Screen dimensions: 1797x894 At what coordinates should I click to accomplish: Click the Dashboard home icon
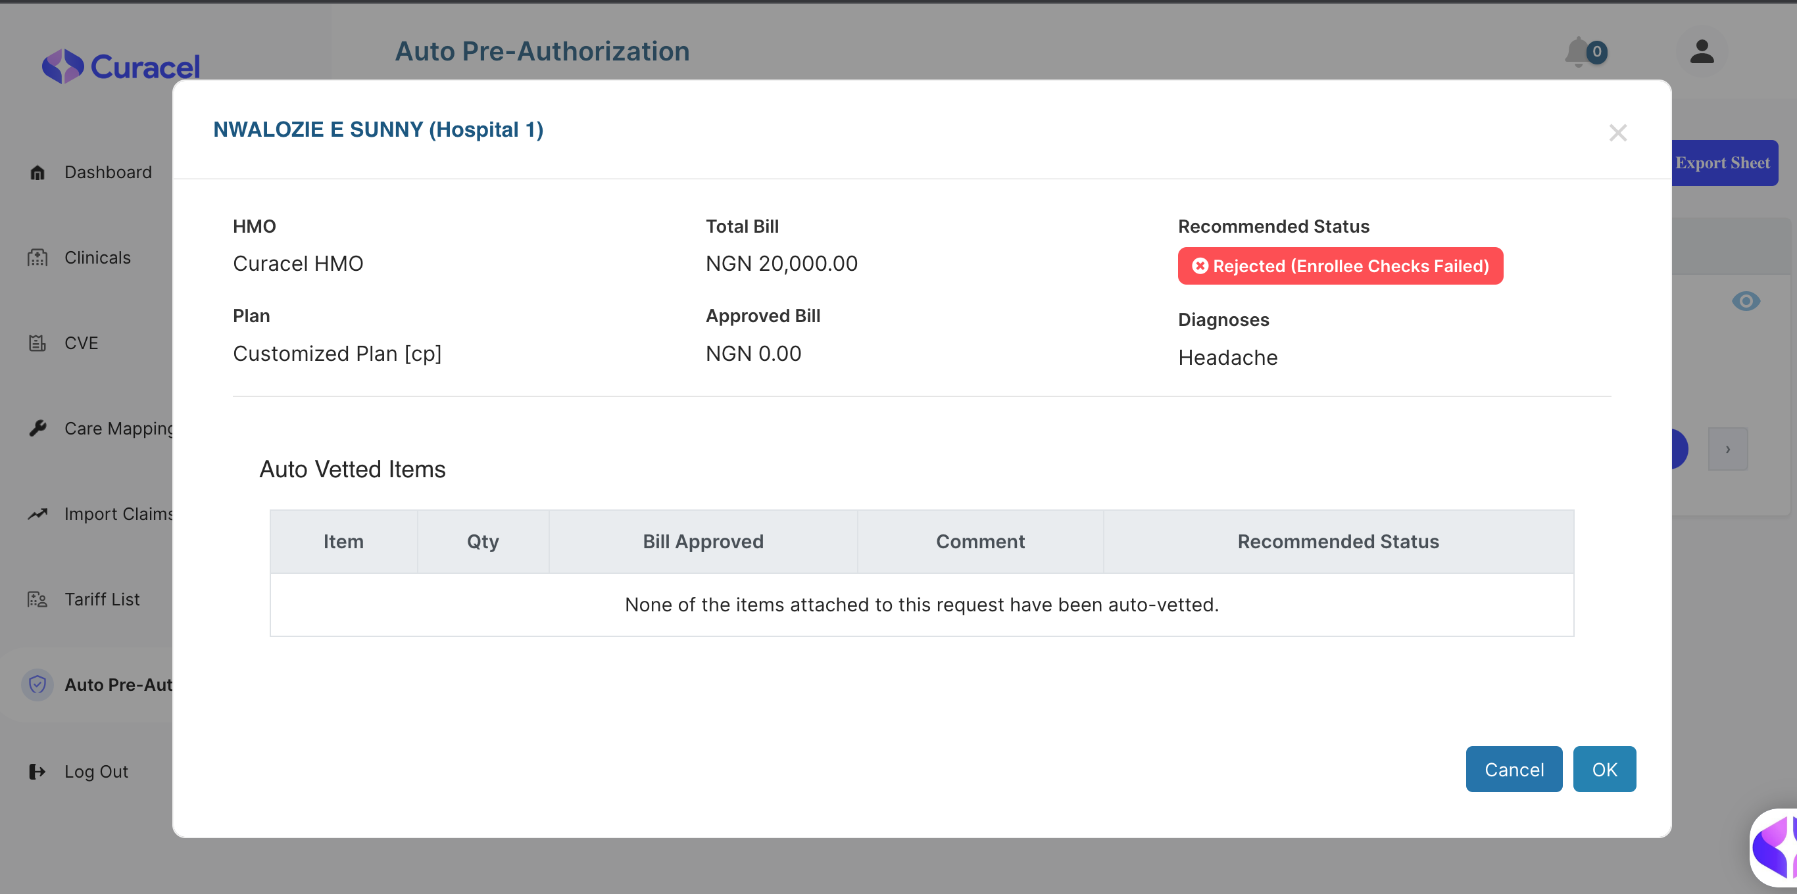(x=37, y=172)
